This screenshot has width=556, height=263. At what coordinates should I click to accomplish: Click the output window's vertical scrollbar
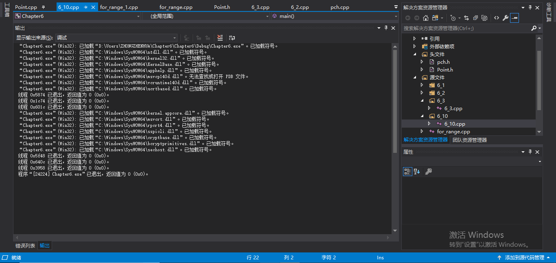395,102
